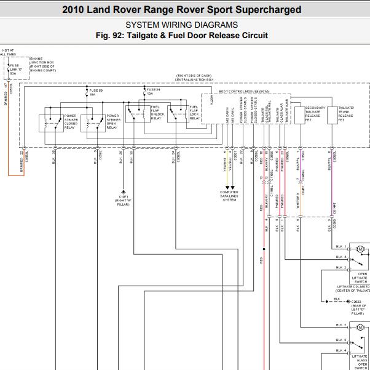Click the switch contact in Open Liftgate Switch

tap(356, 262)
